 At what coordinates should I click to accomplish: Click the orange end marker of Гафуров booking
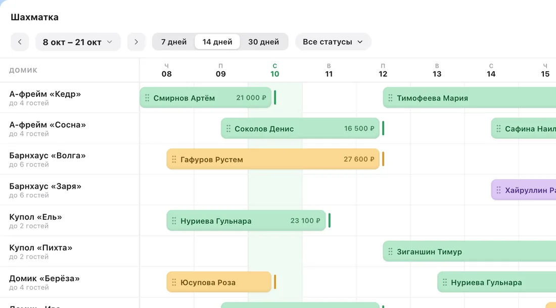coord(383,160)
